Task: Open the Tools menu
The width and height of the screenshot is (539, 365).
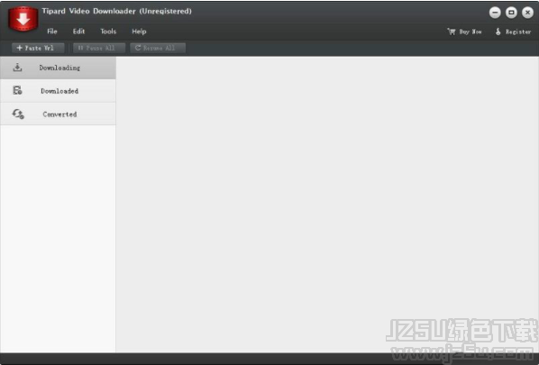Action: point(108,32)
